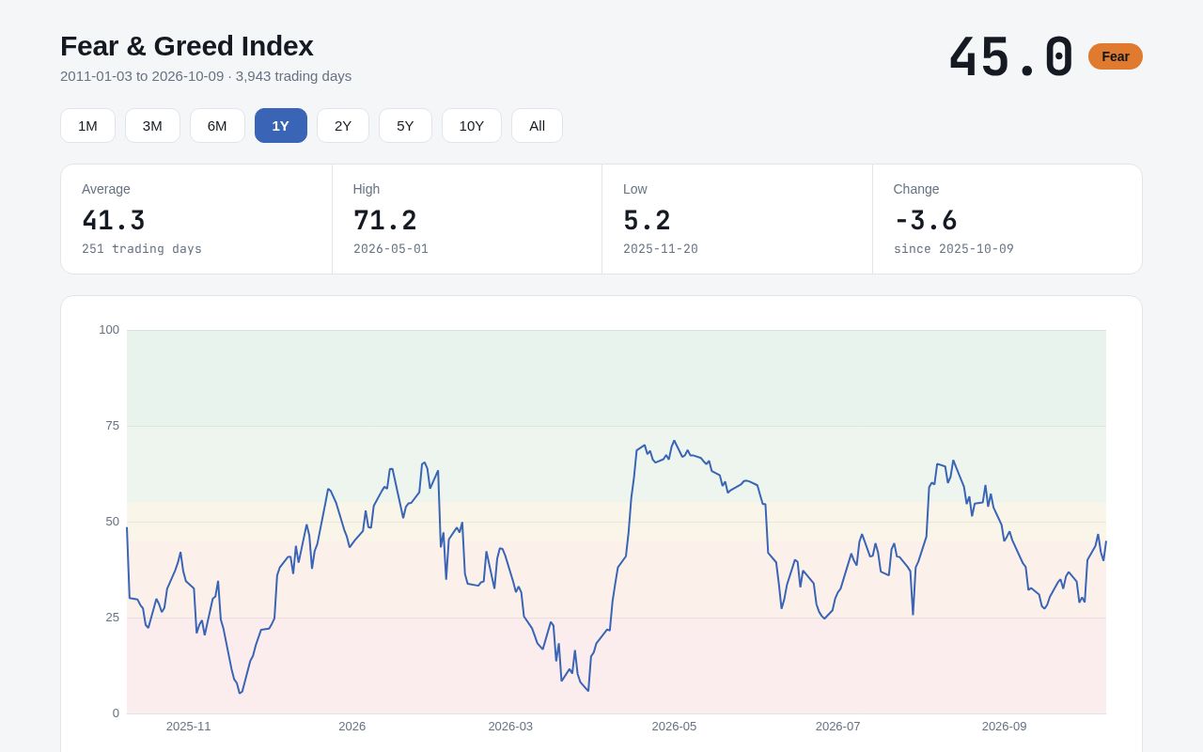
Task: Click the High value 71.2
Action: point(384,221)
